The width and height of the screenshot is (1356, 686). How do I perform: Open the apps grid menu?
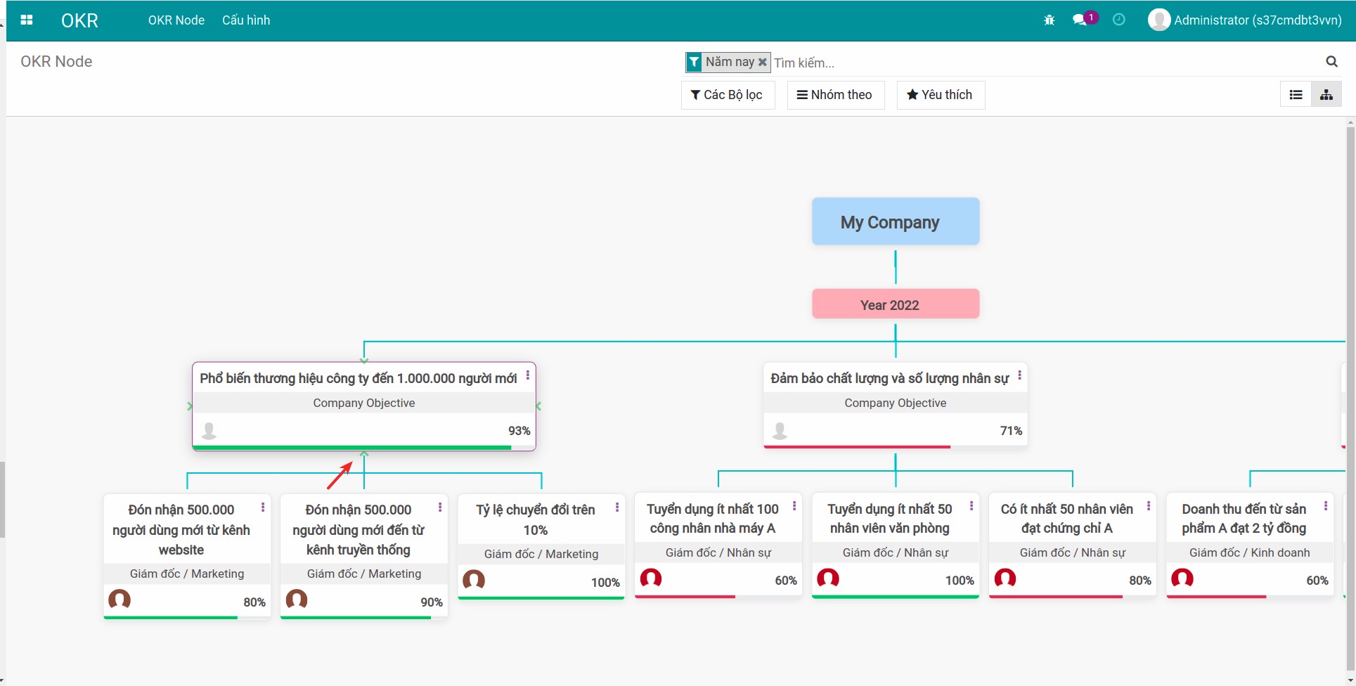[27, 20]
